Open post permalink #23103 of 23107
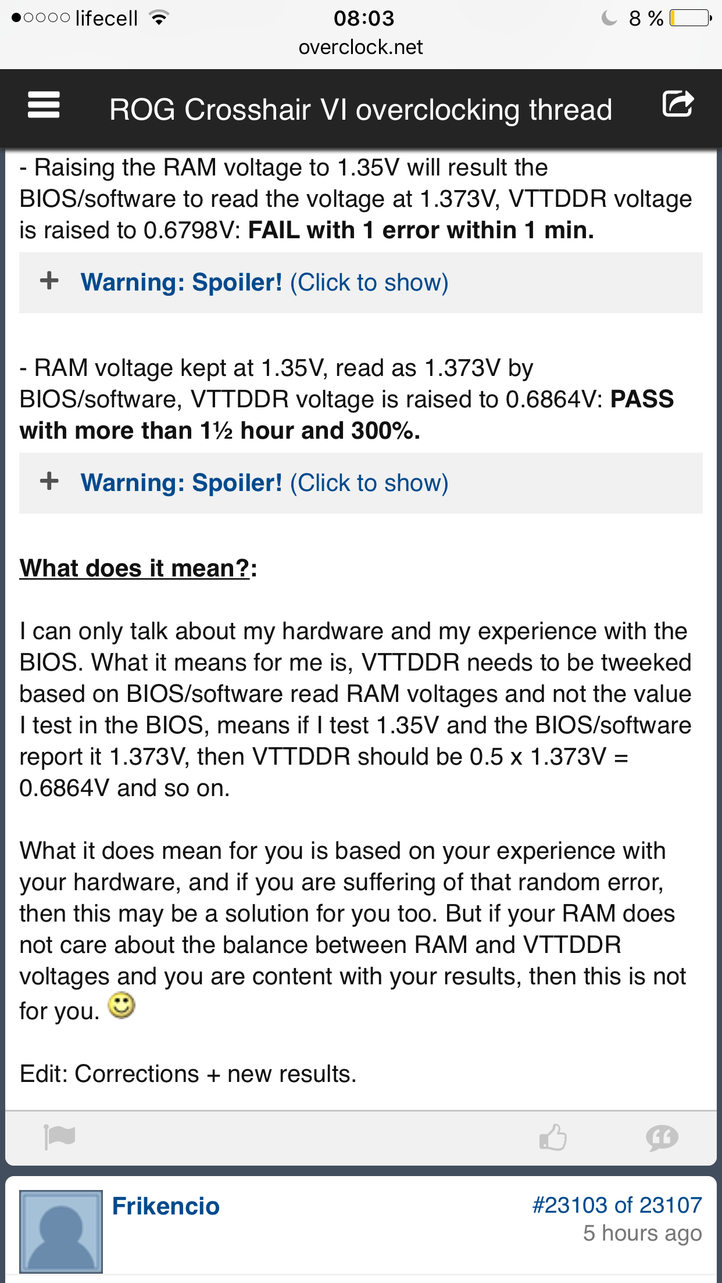The image size is (722, 1283). point(617,1205)
